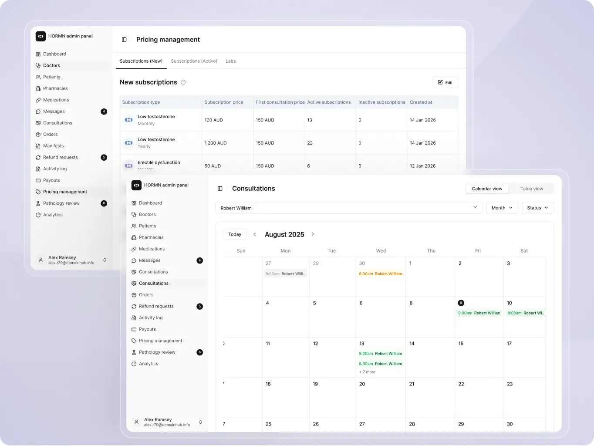Screen dimensions: 594x446
Task: Expand Alex Ramsey account menu in front panel
Action: point(200,422)
